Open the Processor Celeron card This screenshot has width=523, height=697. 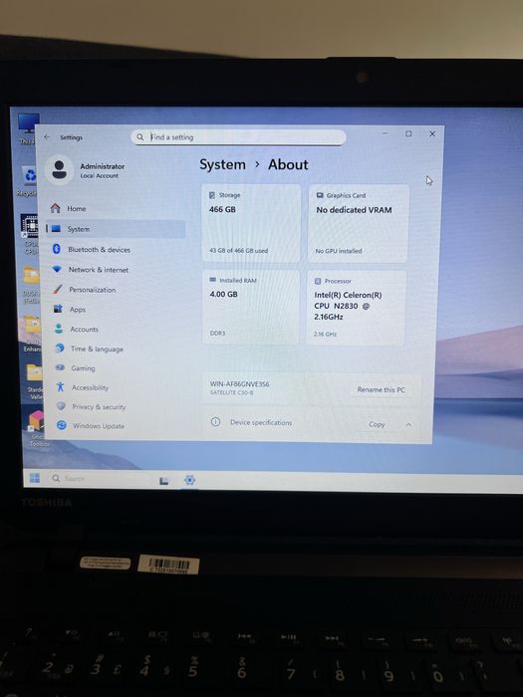point(357,308)
